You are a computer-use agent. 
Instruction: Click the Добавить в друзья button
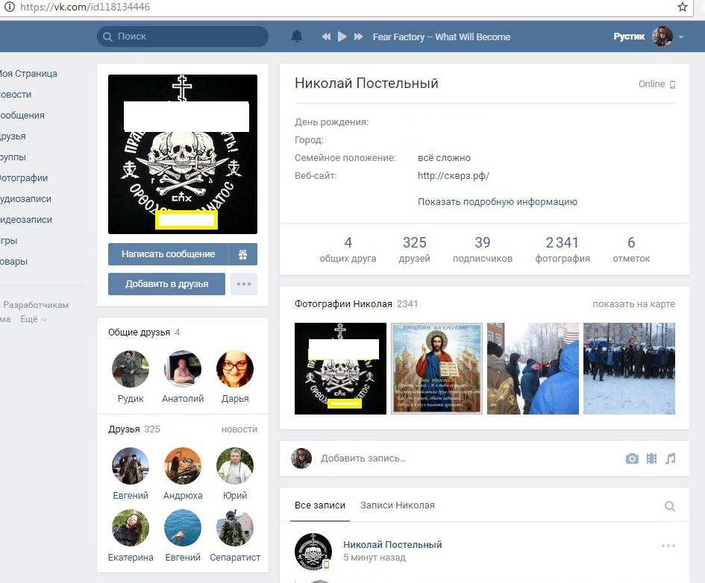pyautogui.click(x=166, y=284)
